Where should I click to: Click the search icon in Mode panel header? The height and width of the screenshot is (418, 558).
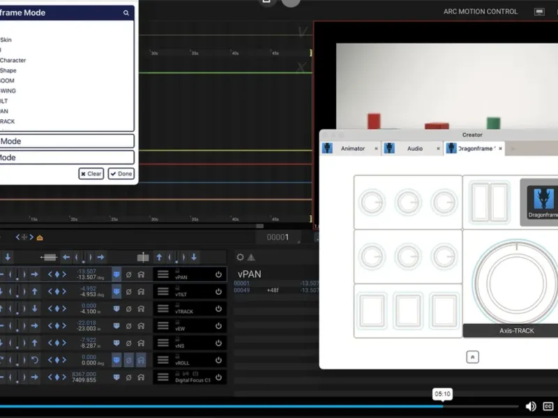click(x=126, y=13)
